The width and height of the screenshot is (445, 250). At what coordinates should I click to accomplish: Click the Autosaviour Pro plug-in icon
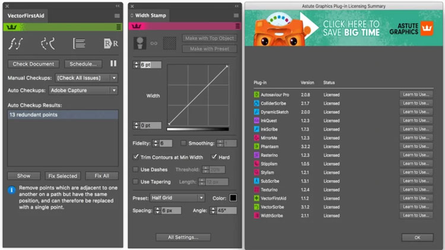point(256,95)
